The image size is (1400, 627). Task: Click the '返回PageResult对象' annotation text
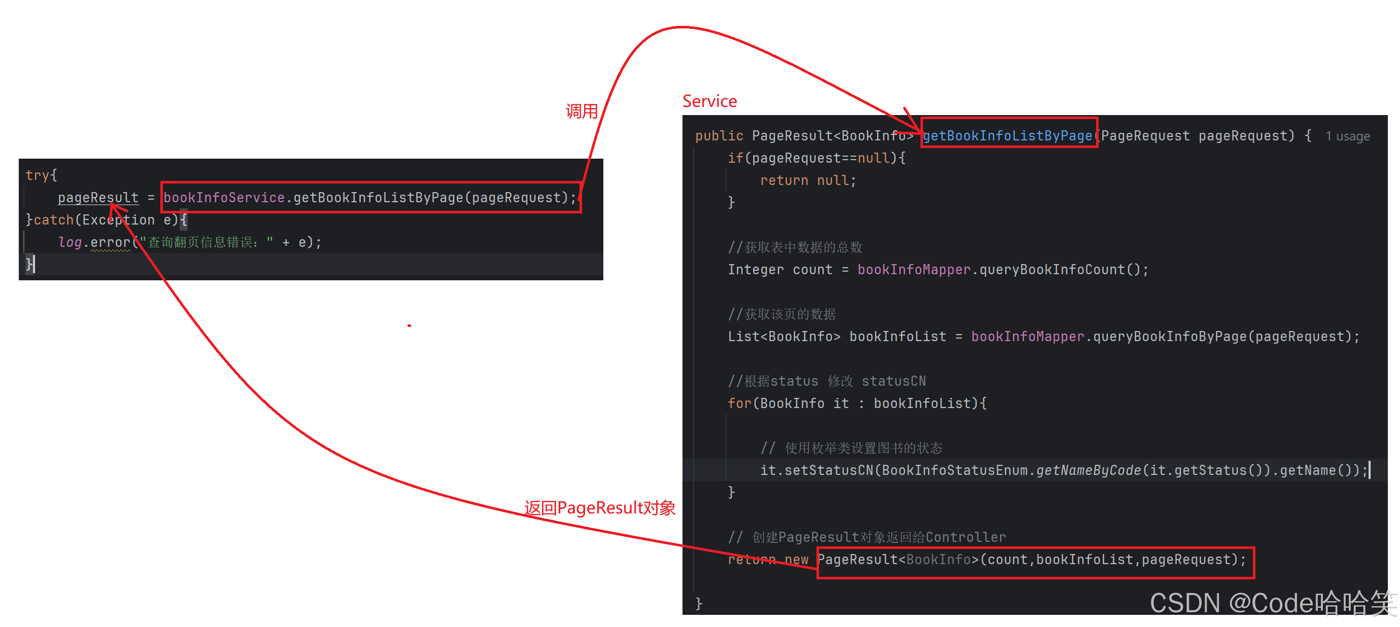[x=600, y=508]
